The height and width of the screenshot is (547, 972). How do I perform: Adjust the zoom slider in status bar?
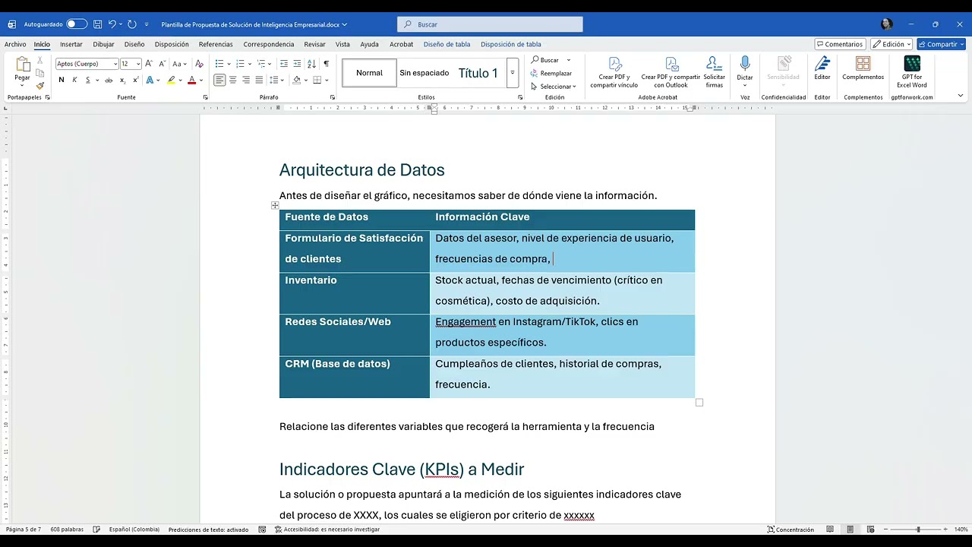[917, 530]
